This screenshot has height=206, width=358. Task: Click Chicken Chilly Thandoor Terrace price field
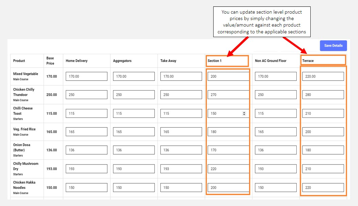tap(323, 95)
